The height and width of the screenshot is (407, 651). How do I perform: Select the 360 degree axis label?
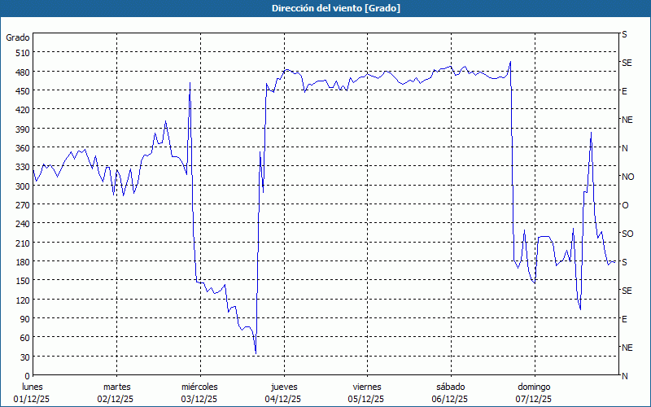20,147
